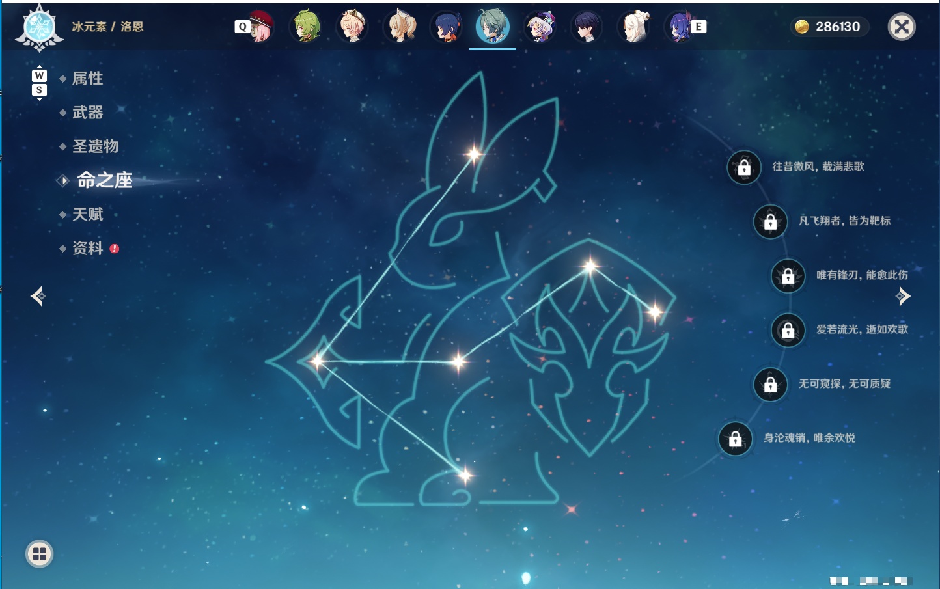Switch to previous character with left arrow
940x589 pixels.
(x=38, y=296)
